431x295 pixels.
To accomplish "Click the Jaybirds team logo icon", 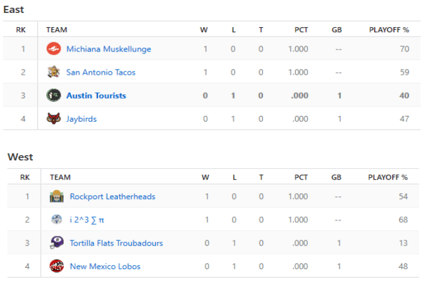I will coord(53,119).
